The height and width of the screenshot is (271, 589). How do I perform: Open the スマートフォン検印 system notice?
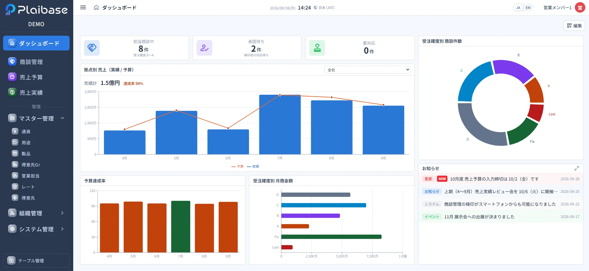[x=501, y=204]
